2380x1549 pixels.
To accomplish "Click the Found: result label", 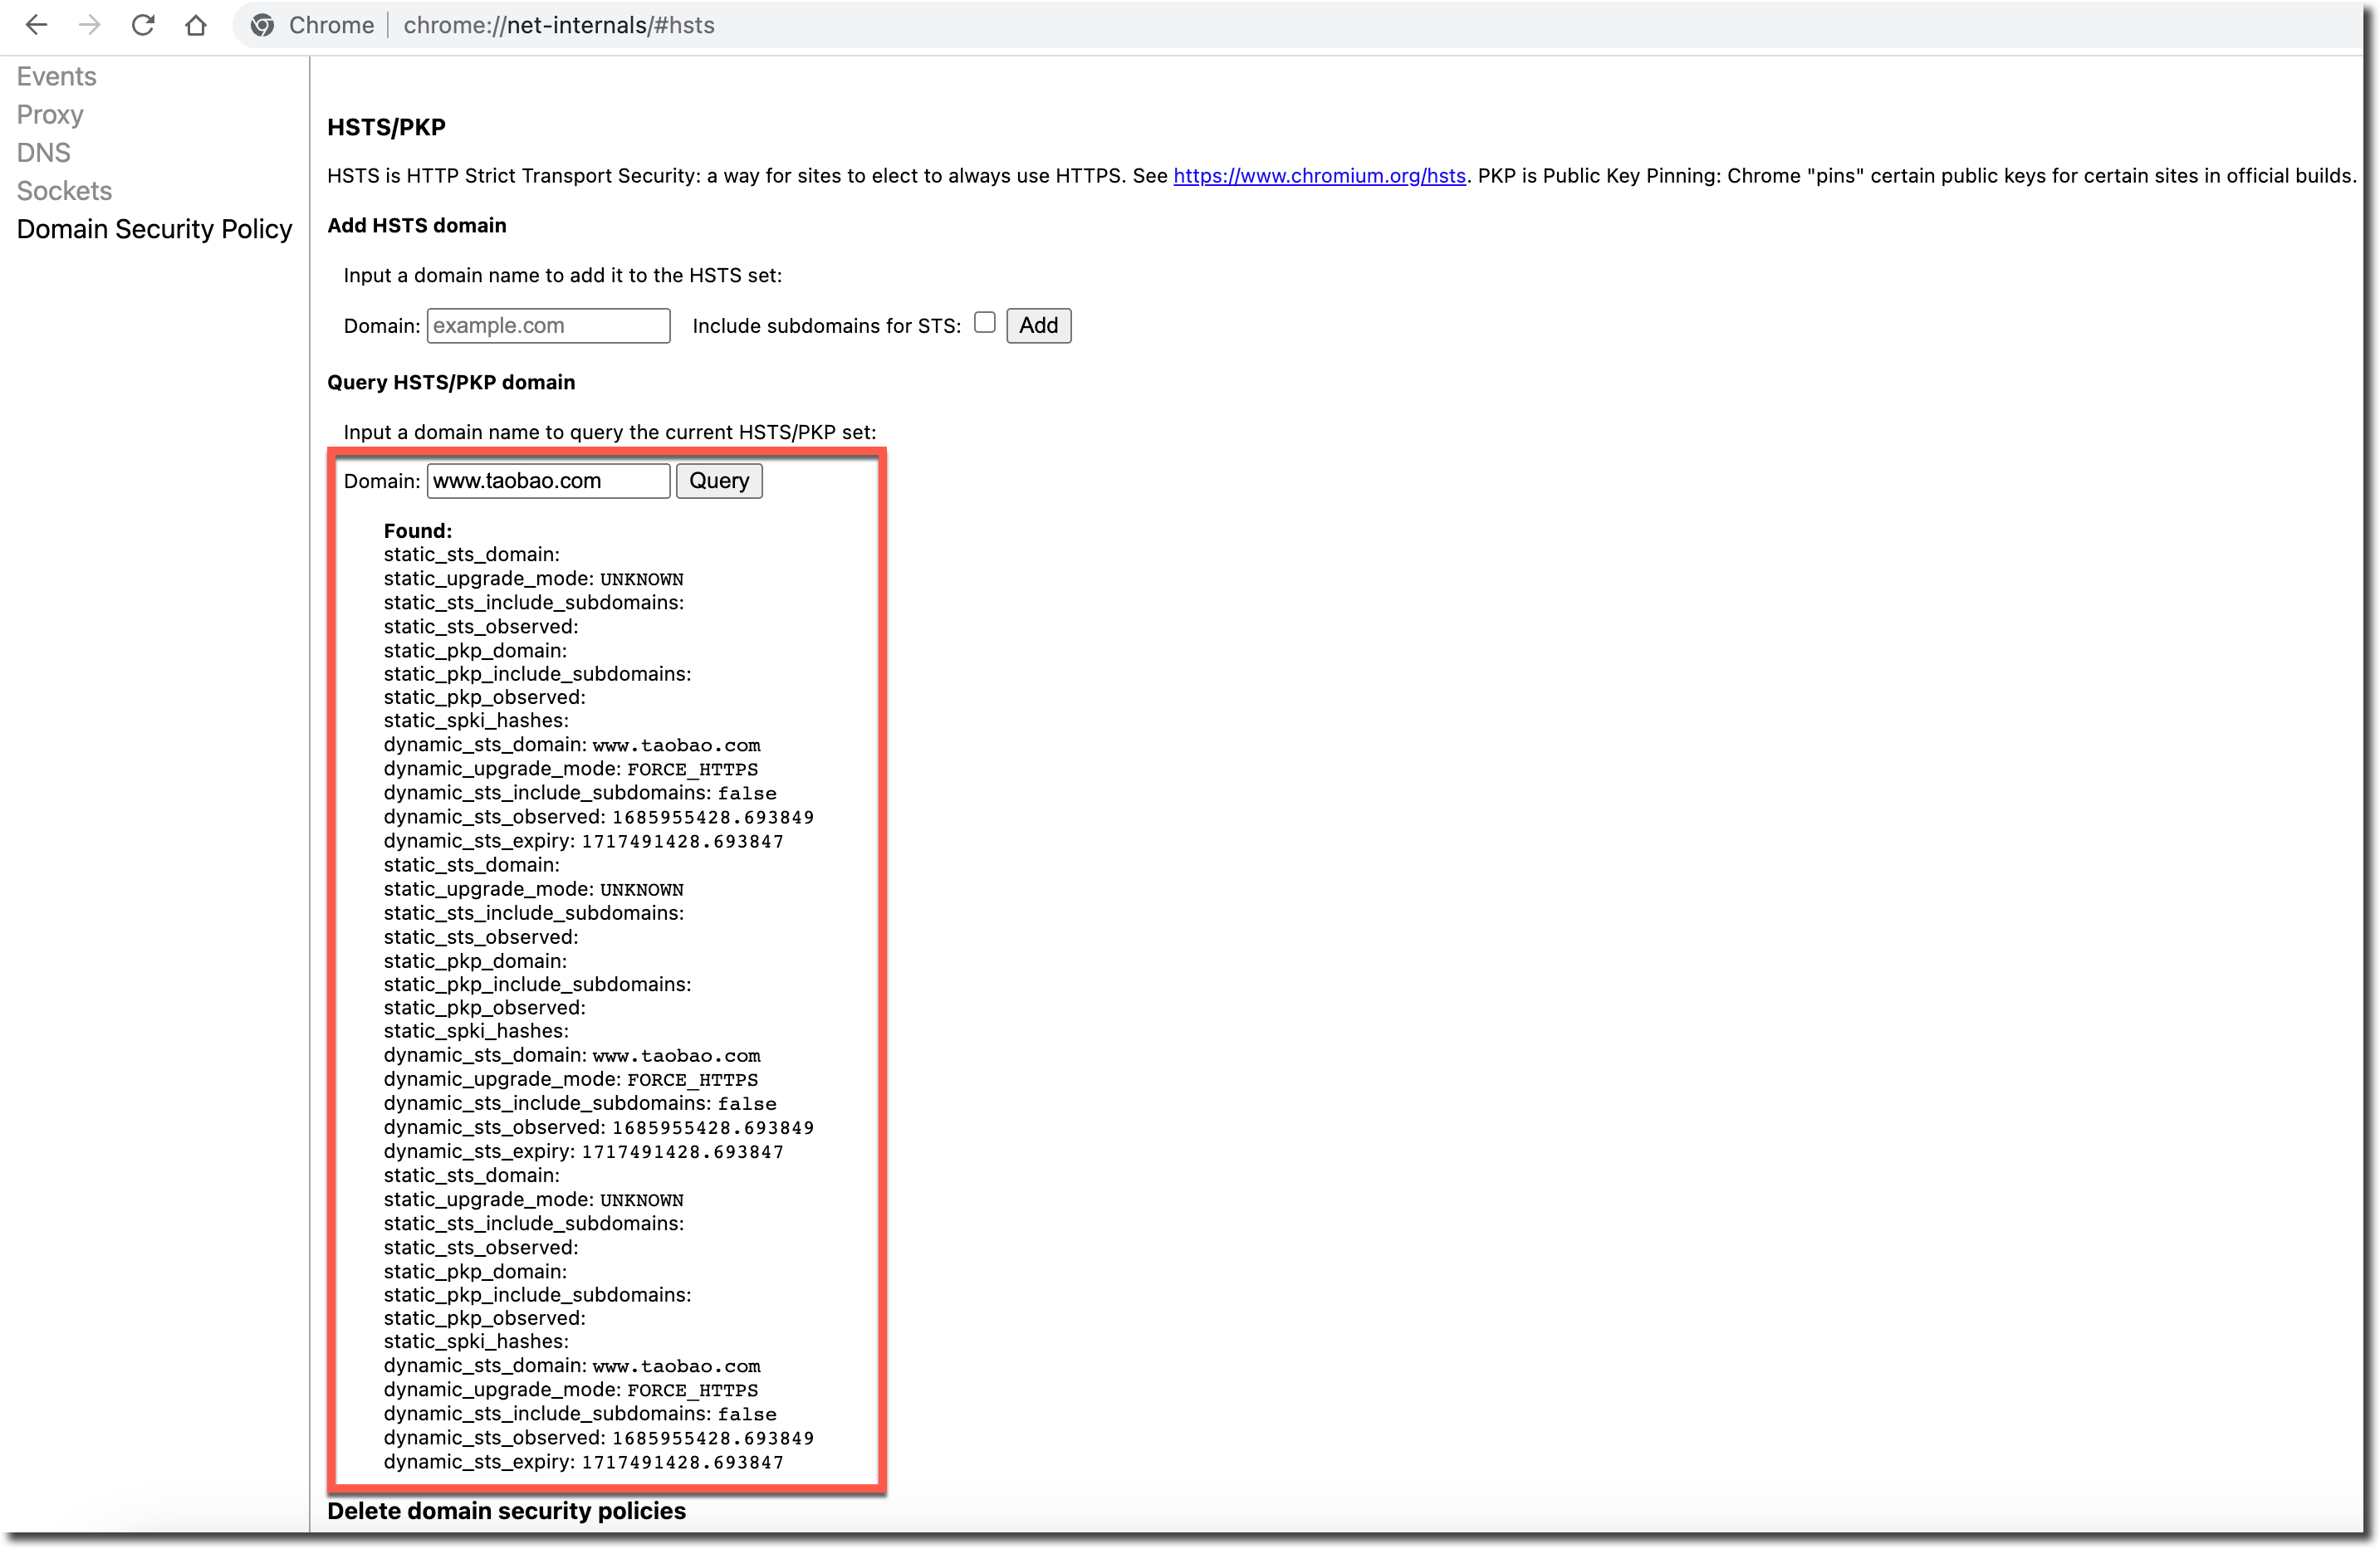I will click(418, 530).
